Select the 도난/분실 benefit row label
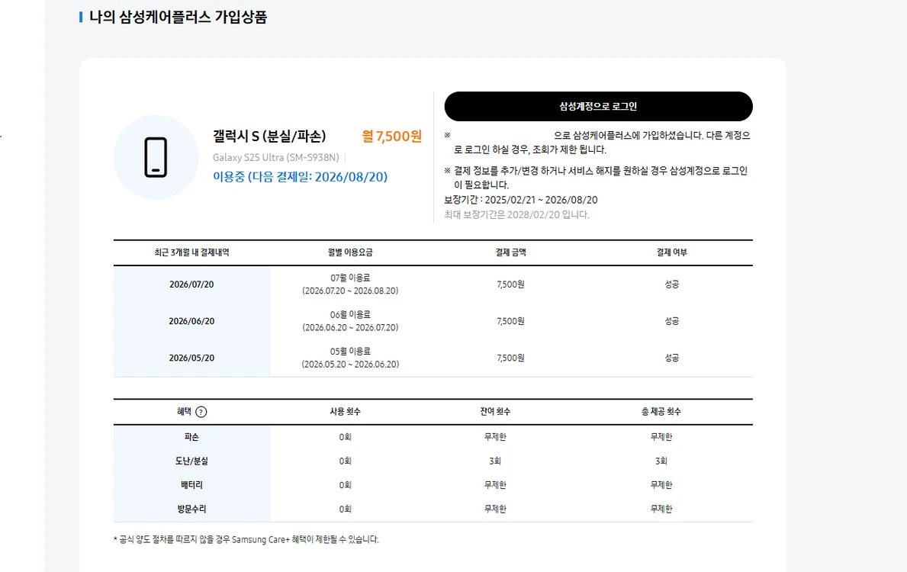Image resolution: width=907 pixels, height=572 pixels. pyautogui.click(x=191, y=461)
